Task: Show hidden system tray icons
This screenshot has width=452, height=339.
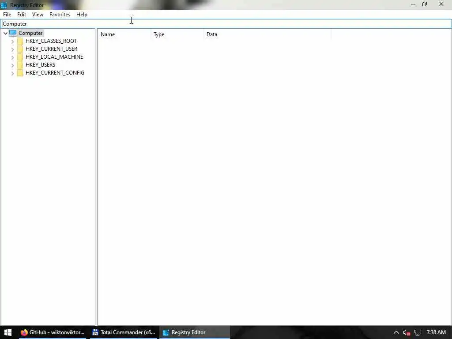Action: pyautogui.click(x=396, y=332)
